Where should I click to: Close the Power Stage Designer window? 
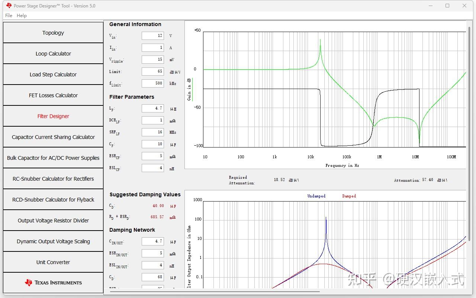pyautogui.click(x=464, y=6)
